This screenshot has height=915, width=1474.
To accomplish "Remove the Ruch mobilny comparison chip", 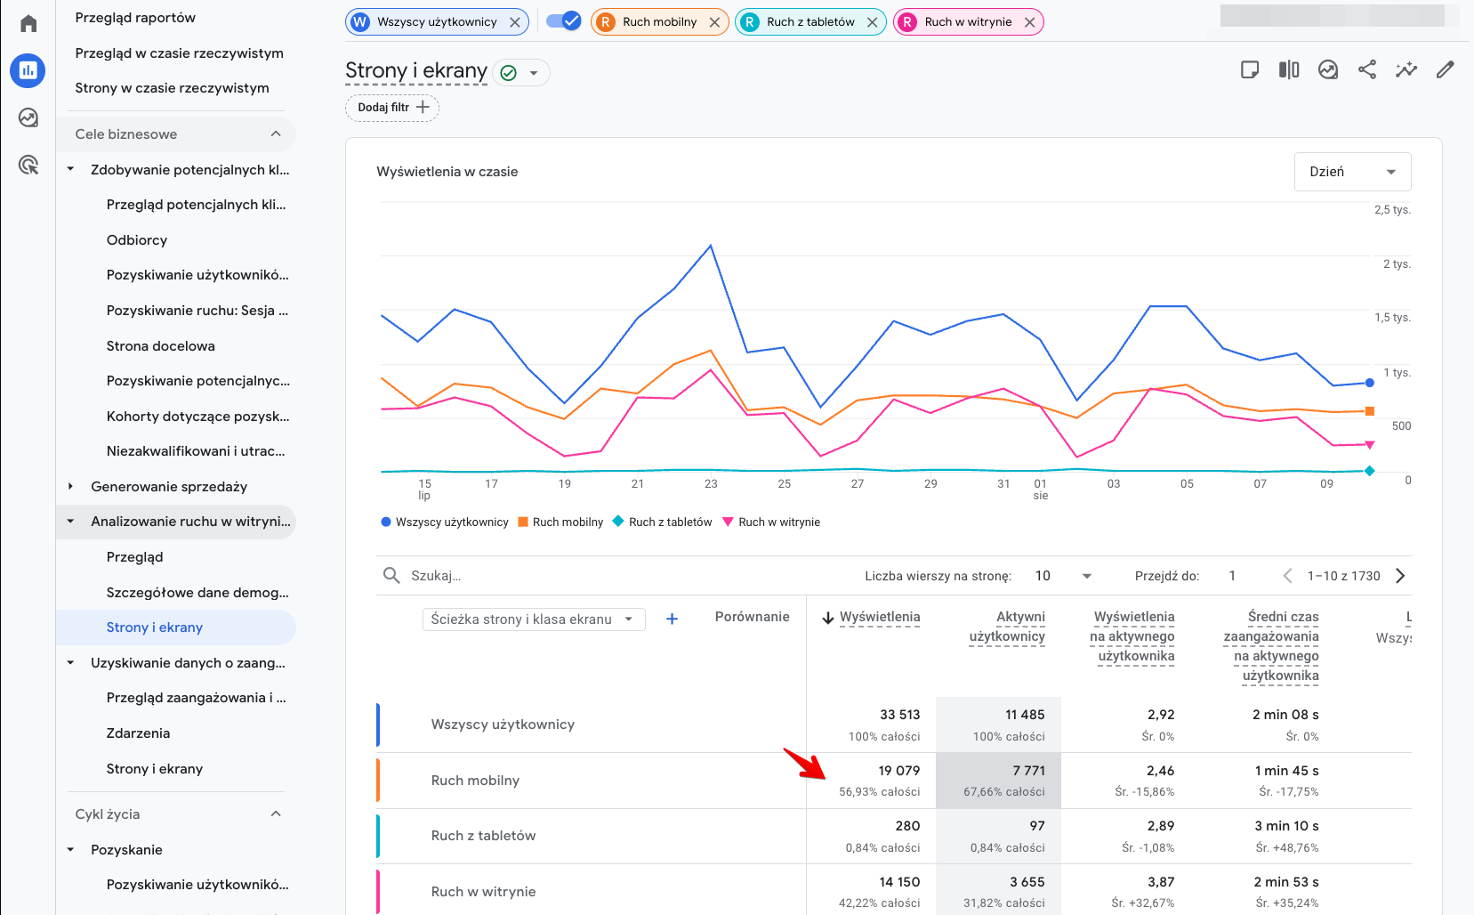I will point(715,22).
